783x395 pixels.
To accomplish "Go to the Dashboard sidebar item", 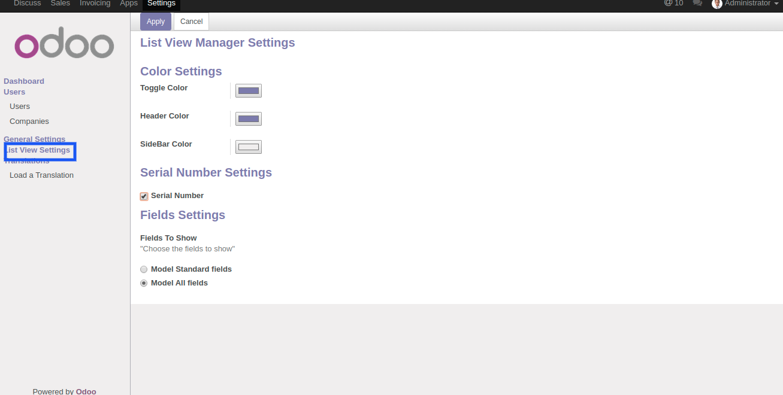I will tap(24, 81).
